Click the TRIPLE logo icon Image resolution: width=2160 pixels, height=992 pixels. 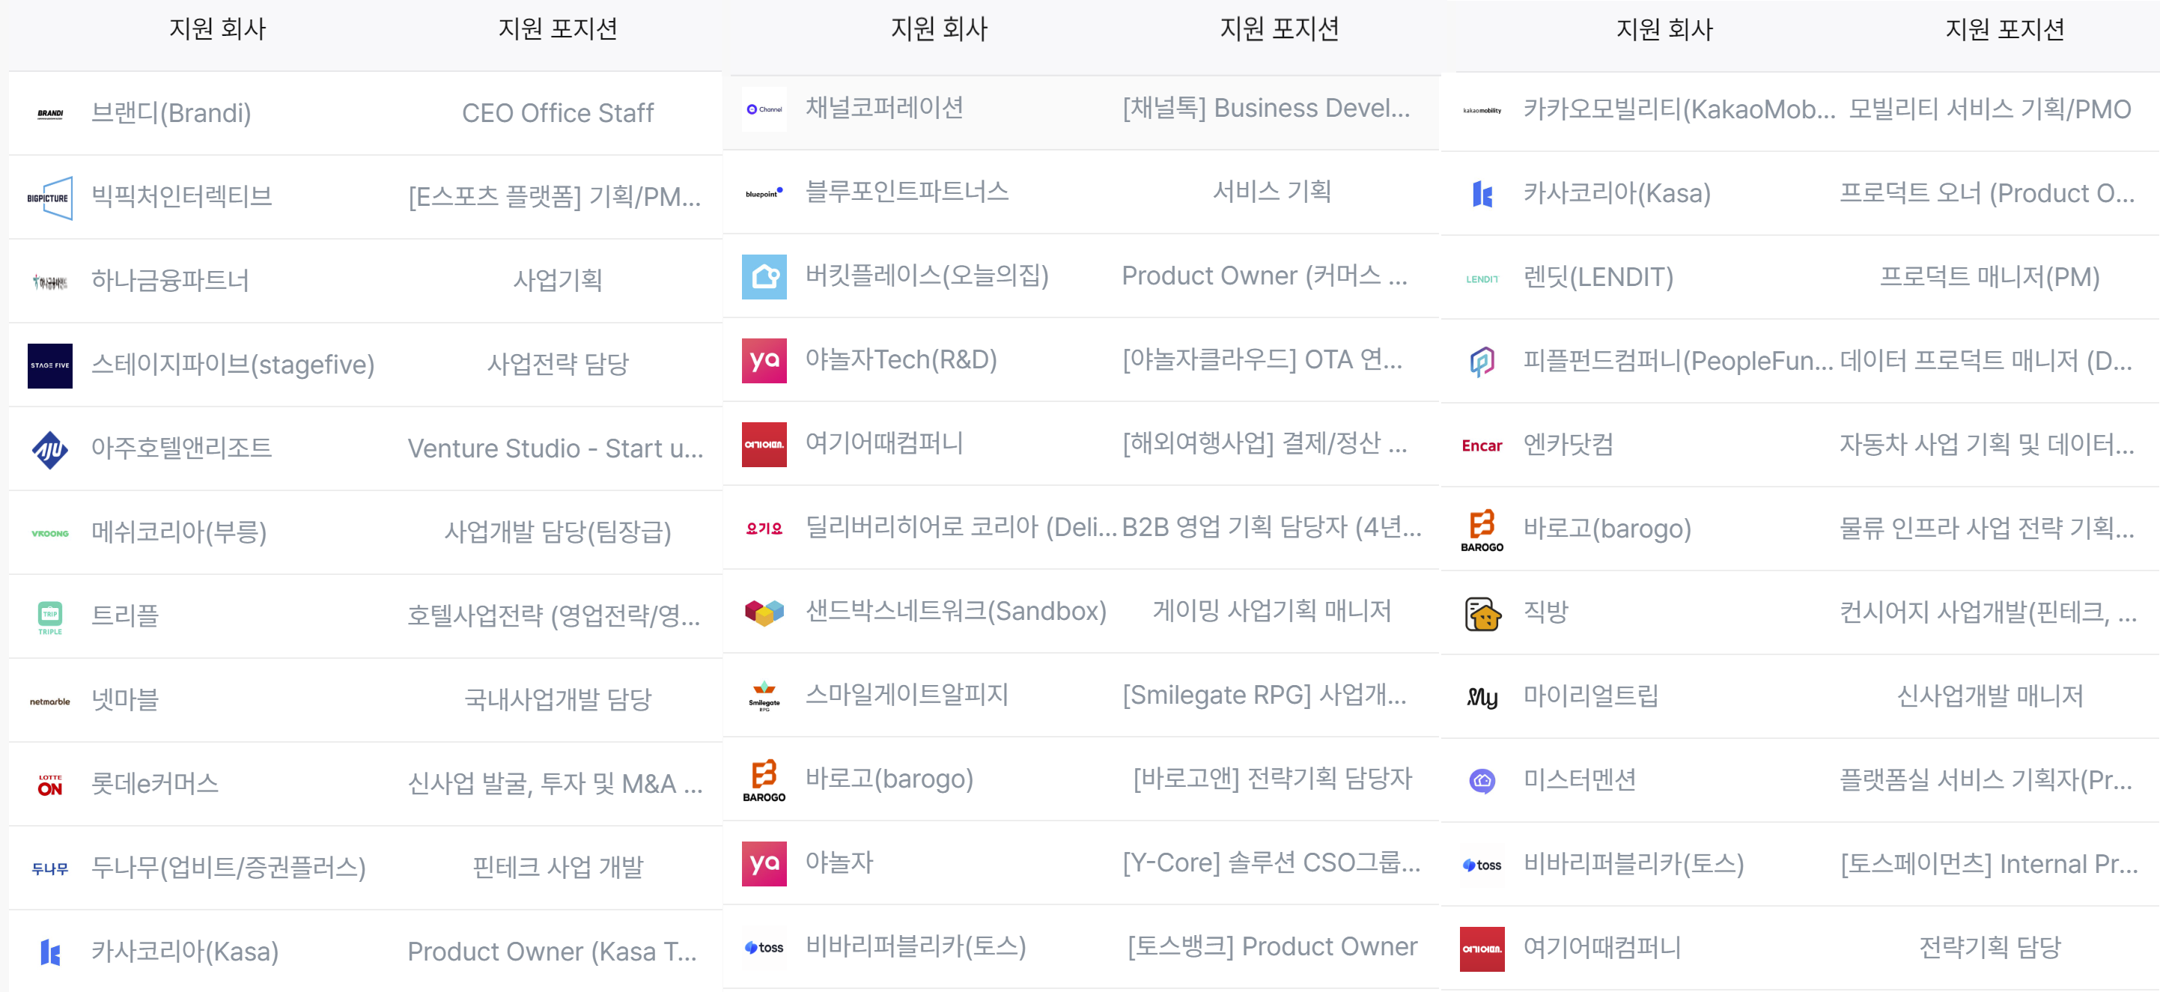point(50,617)
